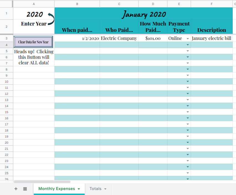The image size is (236, 195).
Task: Open Payment Type dropdown in row 10
Action: (188, 81)
